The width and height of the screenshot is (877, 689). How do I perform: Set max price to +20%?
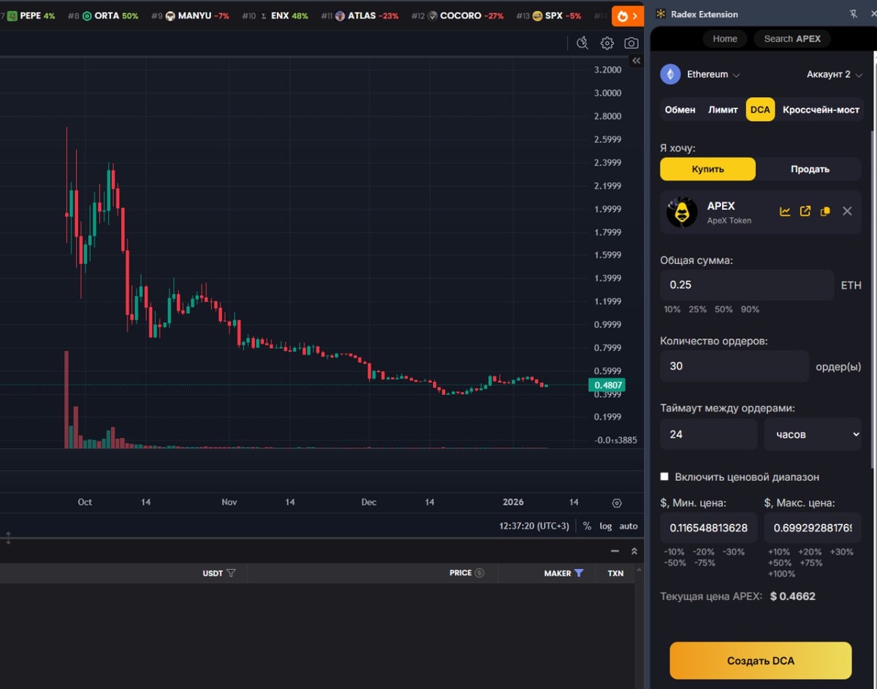point(810,552)
